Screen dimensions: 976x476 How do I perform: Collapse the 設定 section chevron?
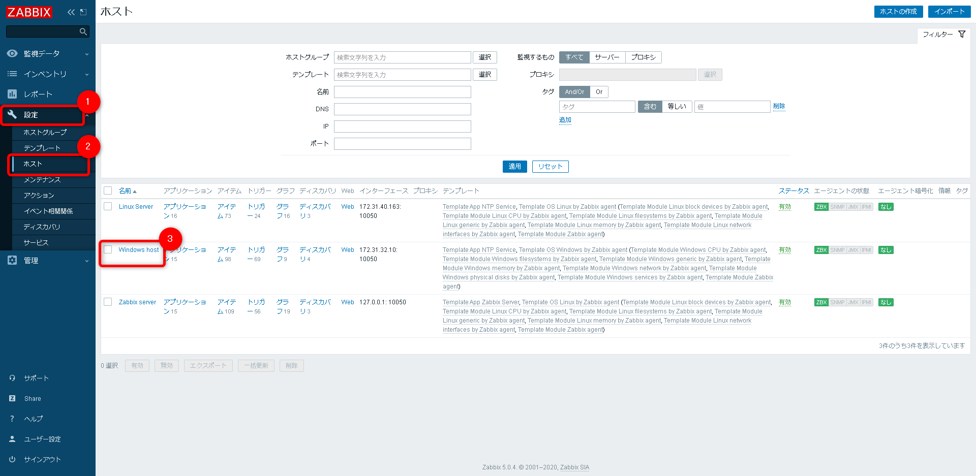click(86, 115)
